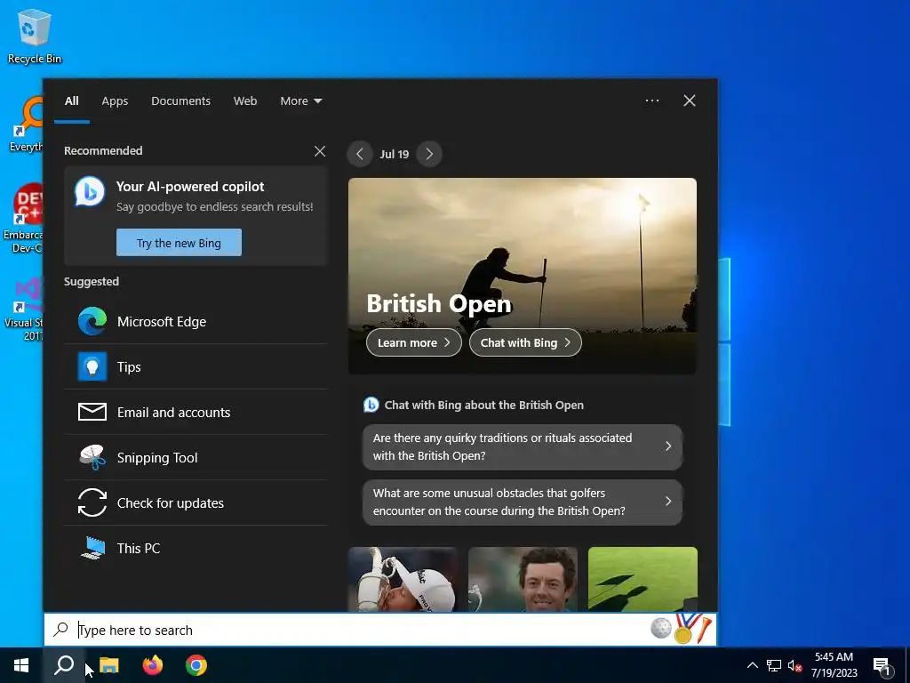Screen dimensions: 910x683
Task: Click 'Chat with Bing about the British Open' heading
Action: point(484,406)
